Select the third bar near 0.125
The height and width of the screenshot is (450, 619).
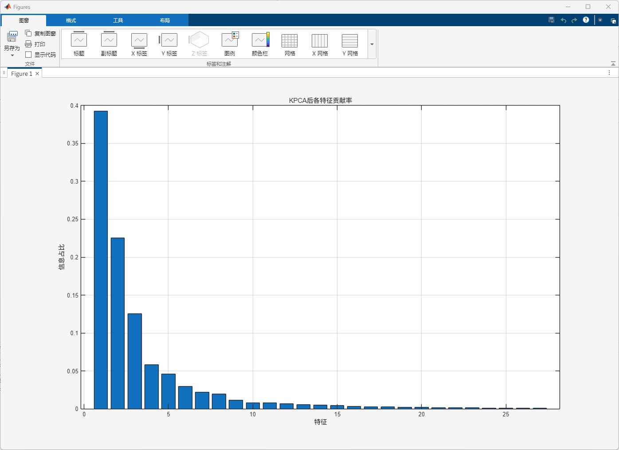(135, 361)
